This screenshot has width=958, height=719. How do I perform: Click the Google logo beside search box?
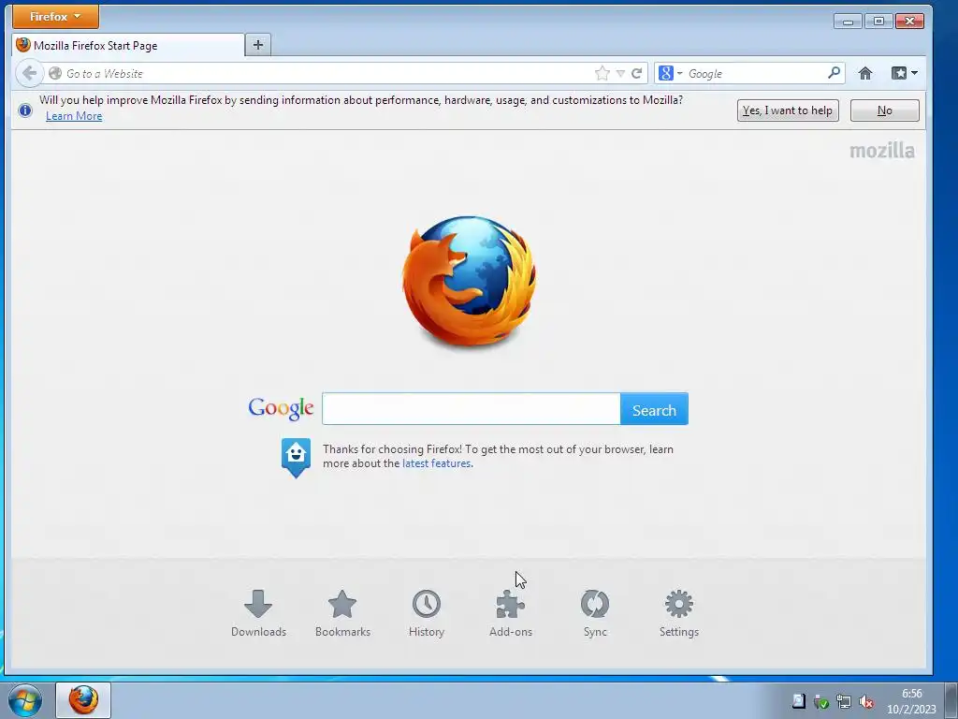(x=281, y=408)
